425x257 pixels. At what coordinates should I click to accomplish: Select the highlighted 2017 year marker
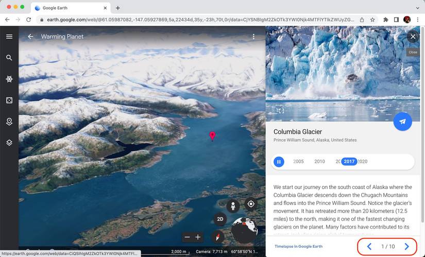click(349, 162)
